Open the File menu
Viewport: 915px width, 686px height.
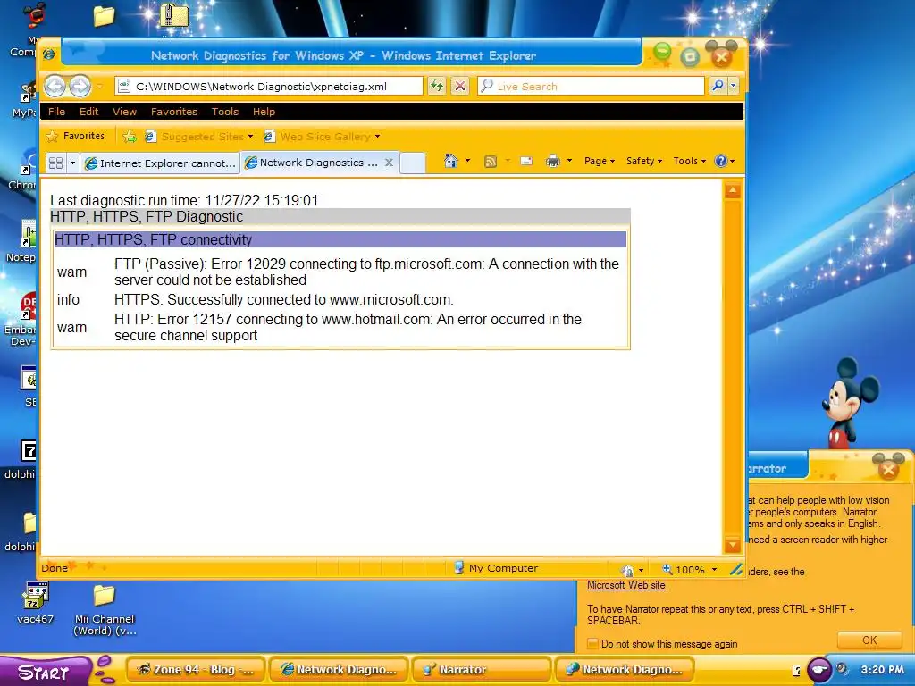coord(56,112)
